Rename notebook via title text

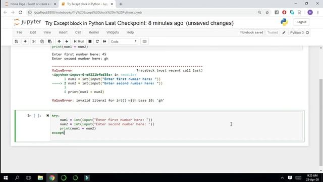pyautogui.click(x=74, y=23)
